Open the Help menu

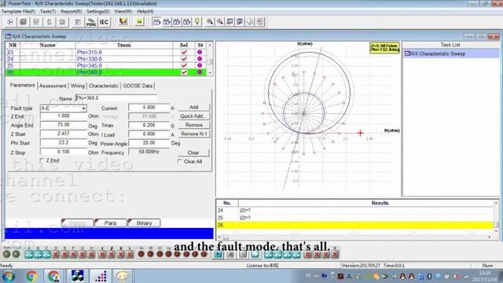click(x=145, y=11)
